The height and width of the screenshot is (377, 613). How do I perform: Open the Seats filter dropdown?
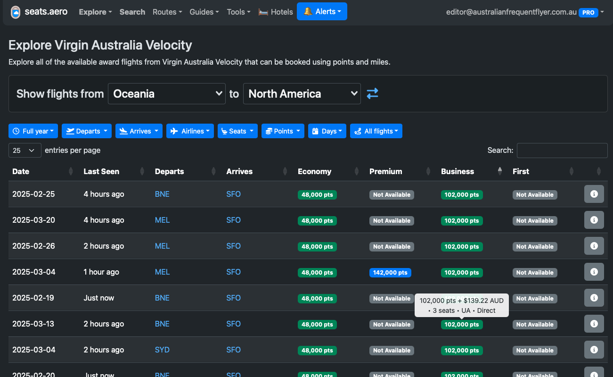pos(237,131)
